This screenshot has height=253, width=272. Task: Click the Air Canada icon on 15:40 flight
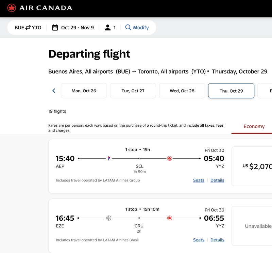pyautogui.click(x=170, y=158)
